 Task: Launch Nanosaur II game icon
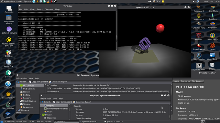pos(199,17)
